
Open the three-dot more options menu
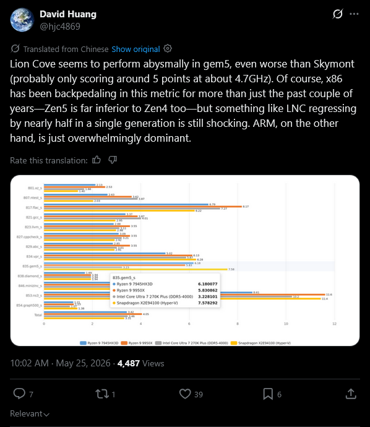(354, 14)
